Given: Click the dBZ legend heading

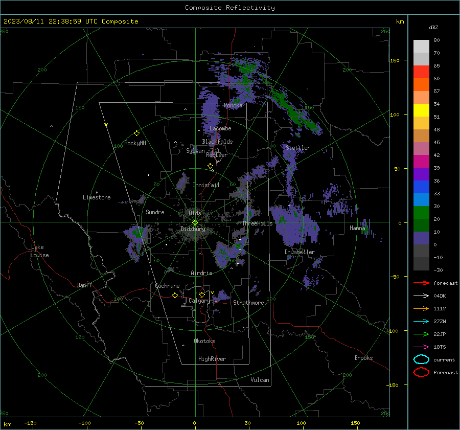Looking at the screenshot, I should pos(433,27).
